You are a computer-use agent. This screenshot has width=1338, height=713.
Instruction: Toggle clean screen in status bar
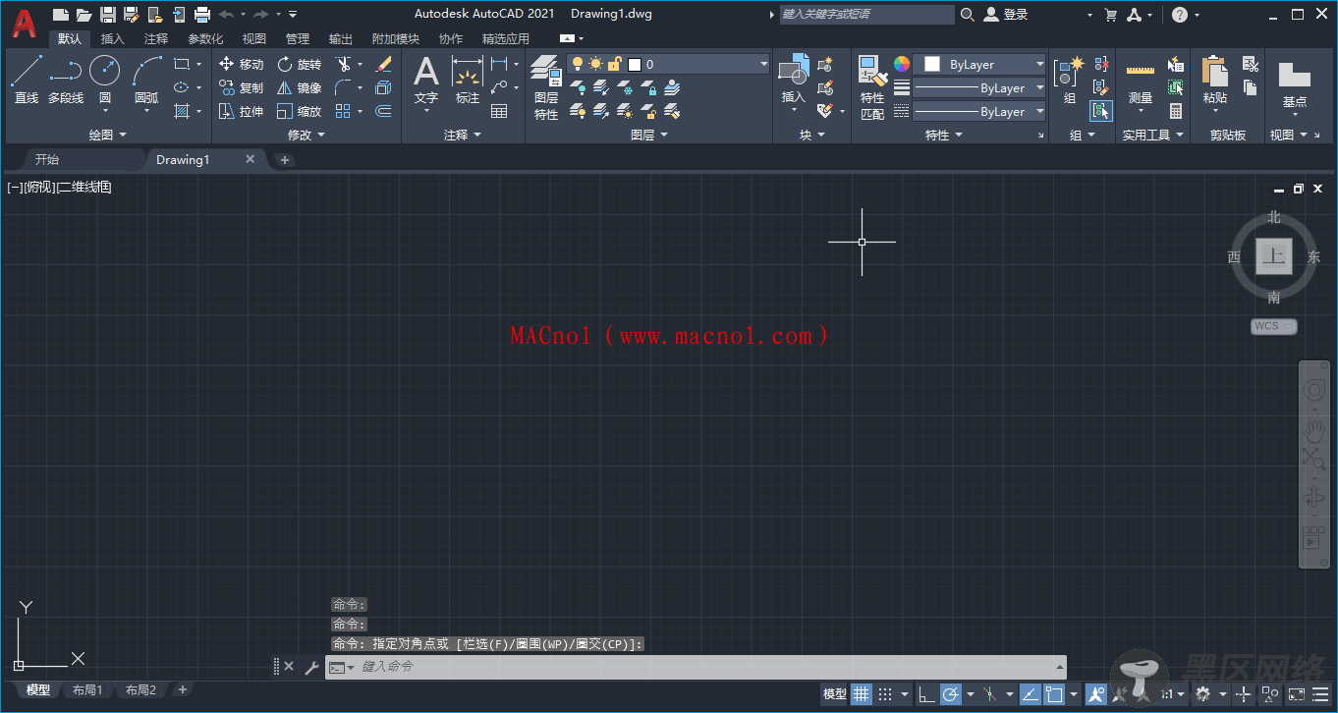(x=1296, y=694)
